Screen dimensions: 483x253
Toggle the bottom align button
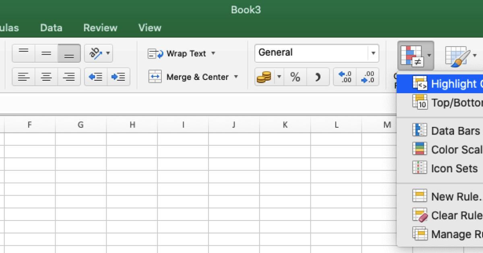pos(69,53)
